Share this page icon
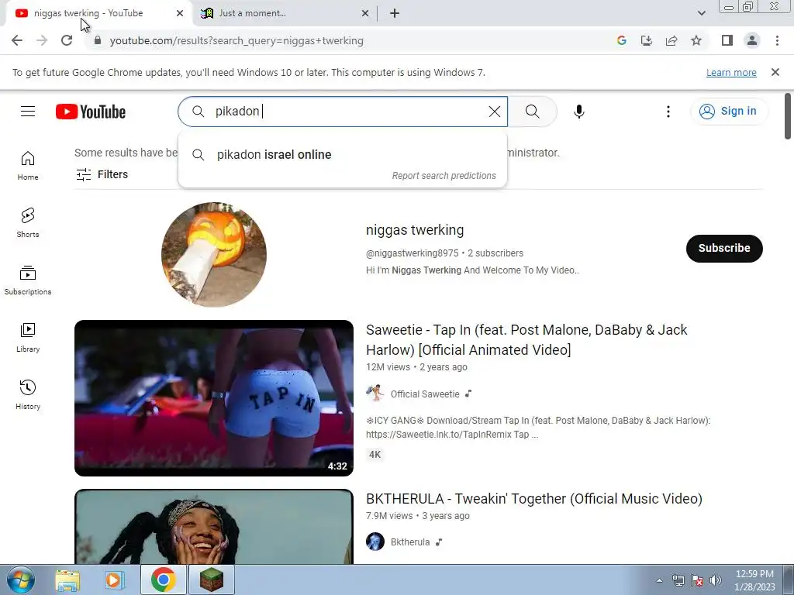The width and height of the screenshot is (794, 595). 671,40
